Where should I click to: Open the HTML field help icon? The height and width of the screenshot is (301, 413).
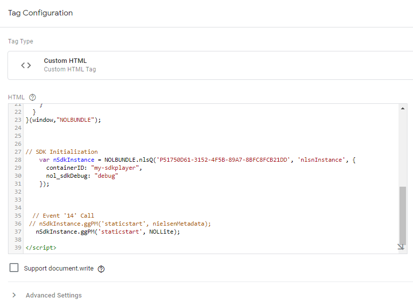coord(32,97)
